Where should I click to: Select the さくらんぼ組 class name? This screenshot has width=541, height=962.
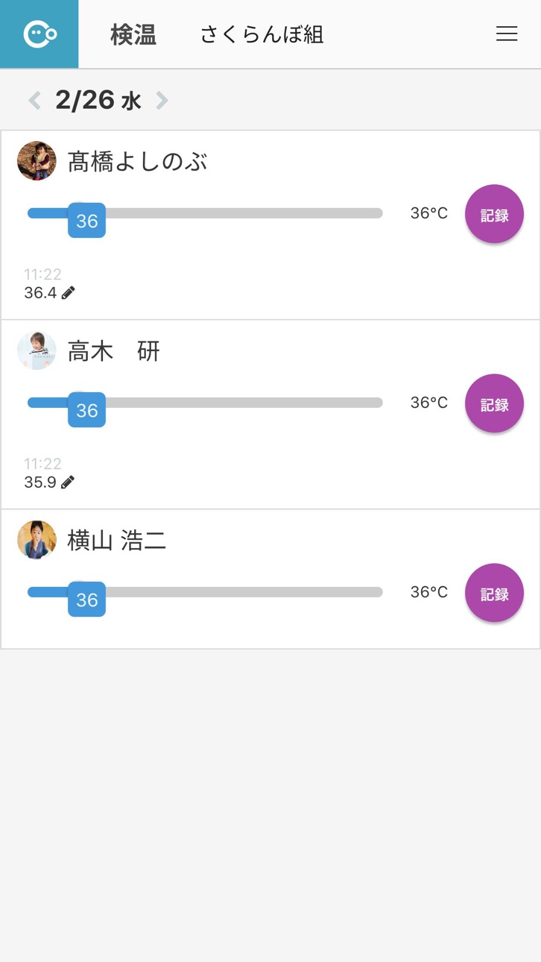click(262, 35)
